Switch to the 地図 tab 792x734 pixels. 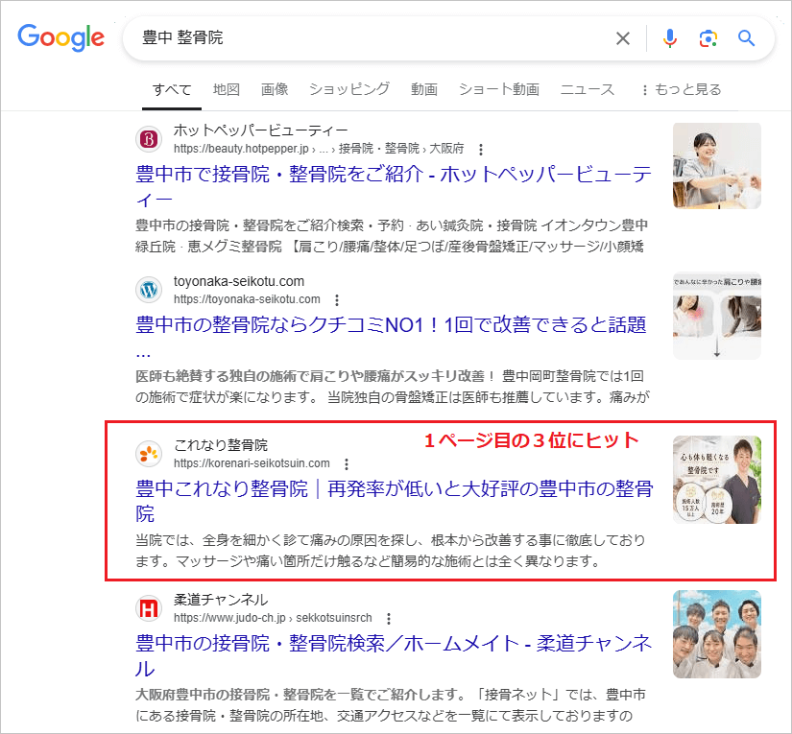pos(226,88)
